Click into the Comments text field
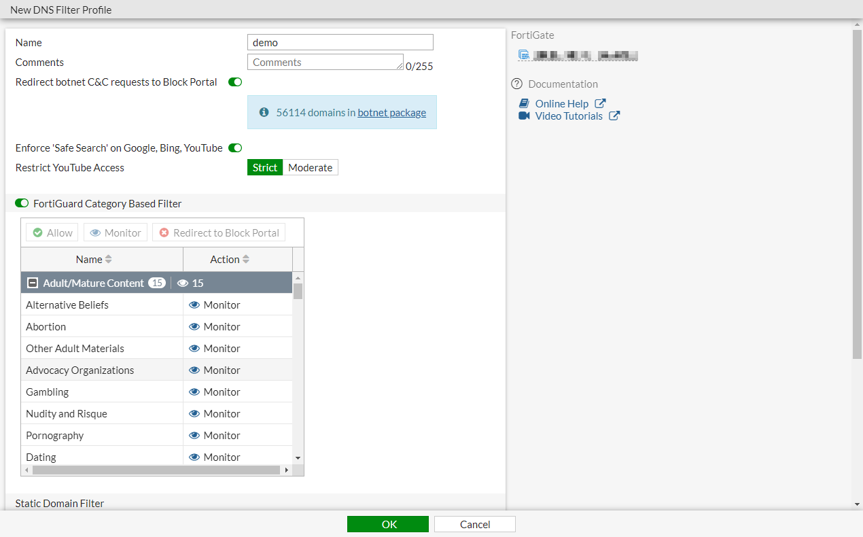 pyautogui.click(x=325, y=63)
